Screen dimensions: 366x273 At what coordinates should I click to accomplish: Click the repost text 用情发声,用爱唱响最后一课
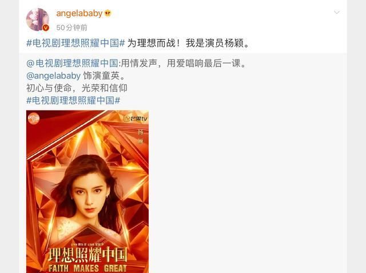184,64
